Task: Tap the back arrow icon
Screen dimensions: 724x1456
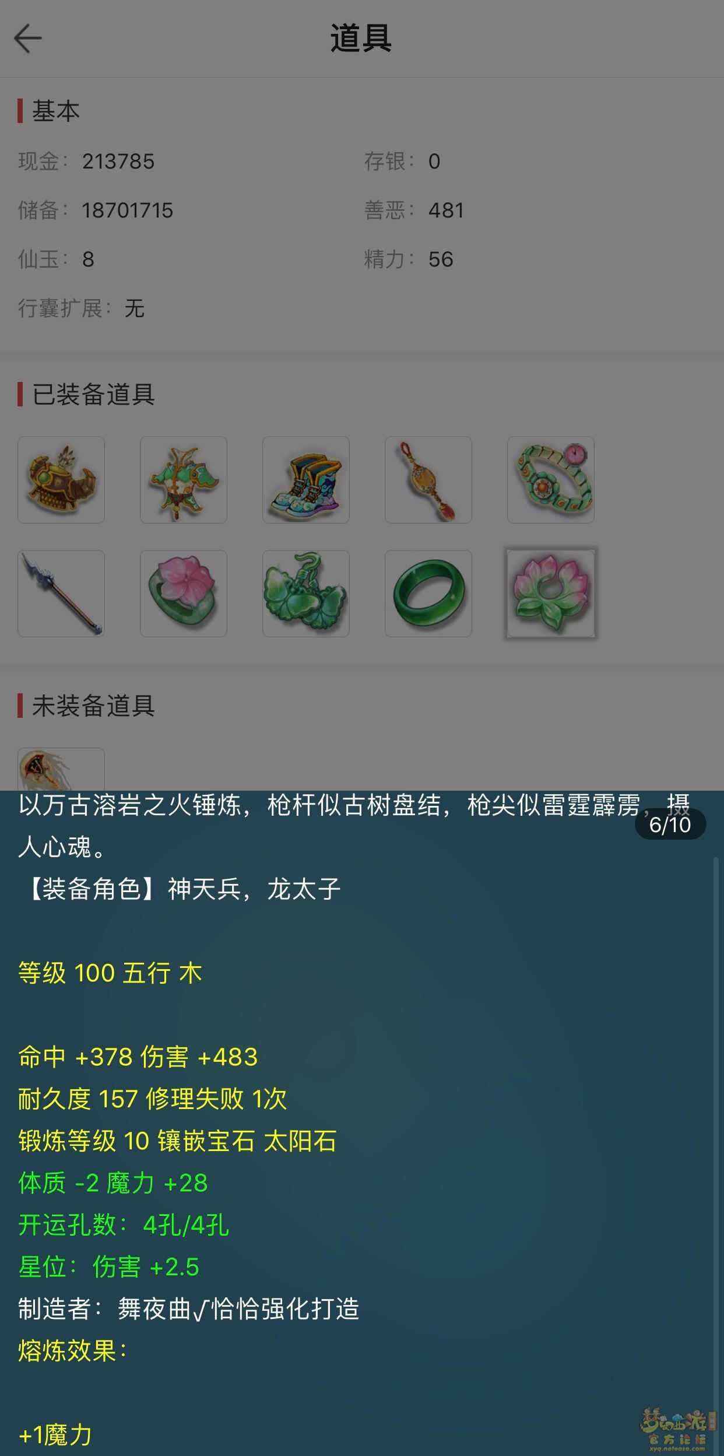Action: pos(27,38)
